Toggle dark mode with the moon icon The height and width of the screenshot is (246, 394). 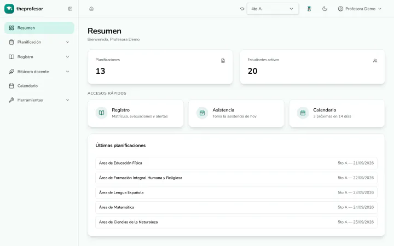click(325, 9)
